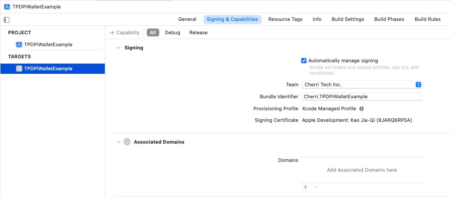Click the TPDPiWalletExample target app icon
The image size is (451, 197).
click(x=19, y=68)
